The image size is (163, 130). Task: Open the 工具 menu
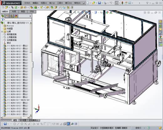60,3
